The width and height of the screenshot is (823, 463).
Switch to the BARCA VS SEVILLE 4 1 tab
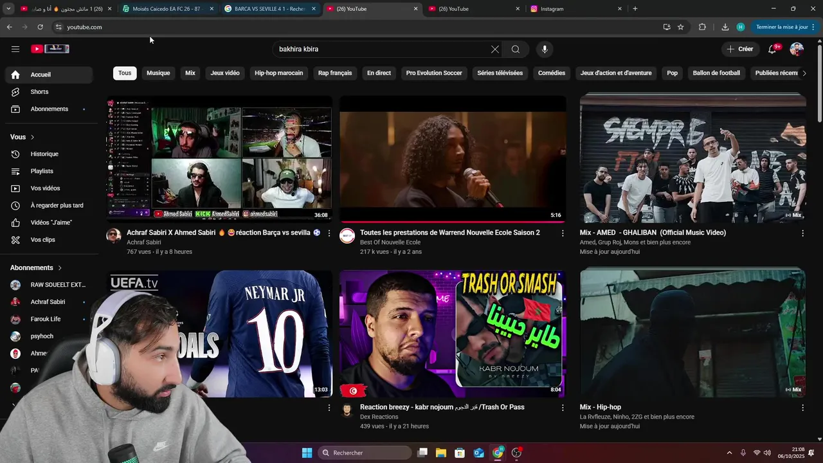pyautogui.click(x=270, y=9)
